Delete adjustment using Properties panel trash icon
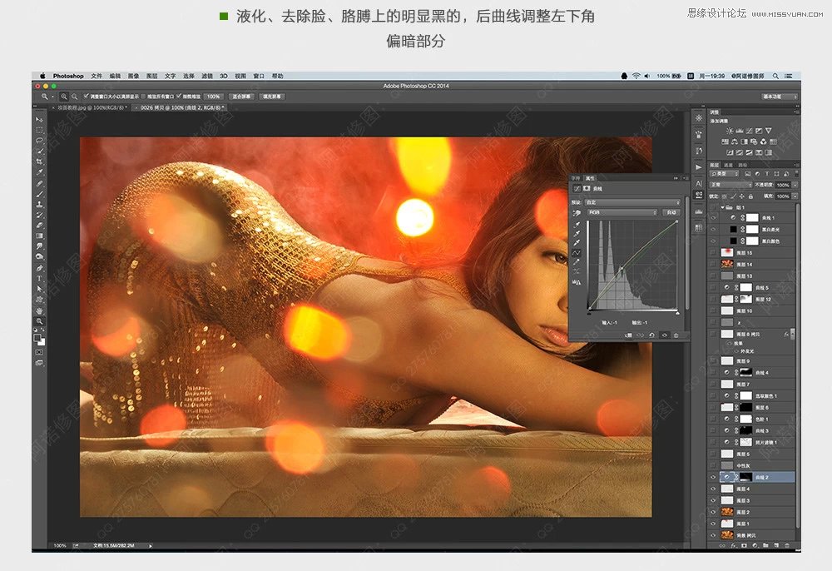 pyautogui.click(x=676, y=335)
